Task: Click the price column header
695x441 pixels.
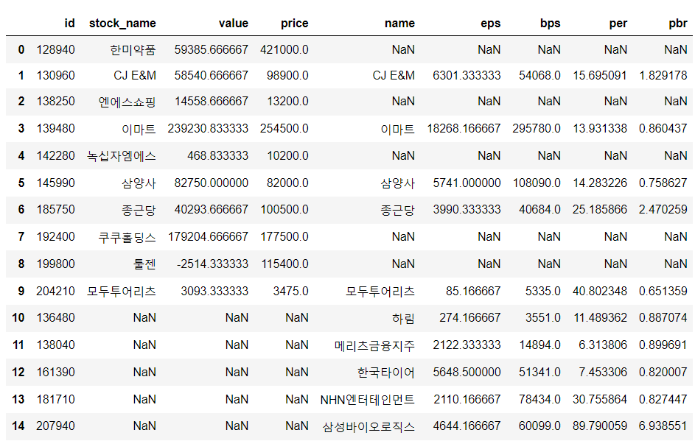Action: (x=294, y=24)
